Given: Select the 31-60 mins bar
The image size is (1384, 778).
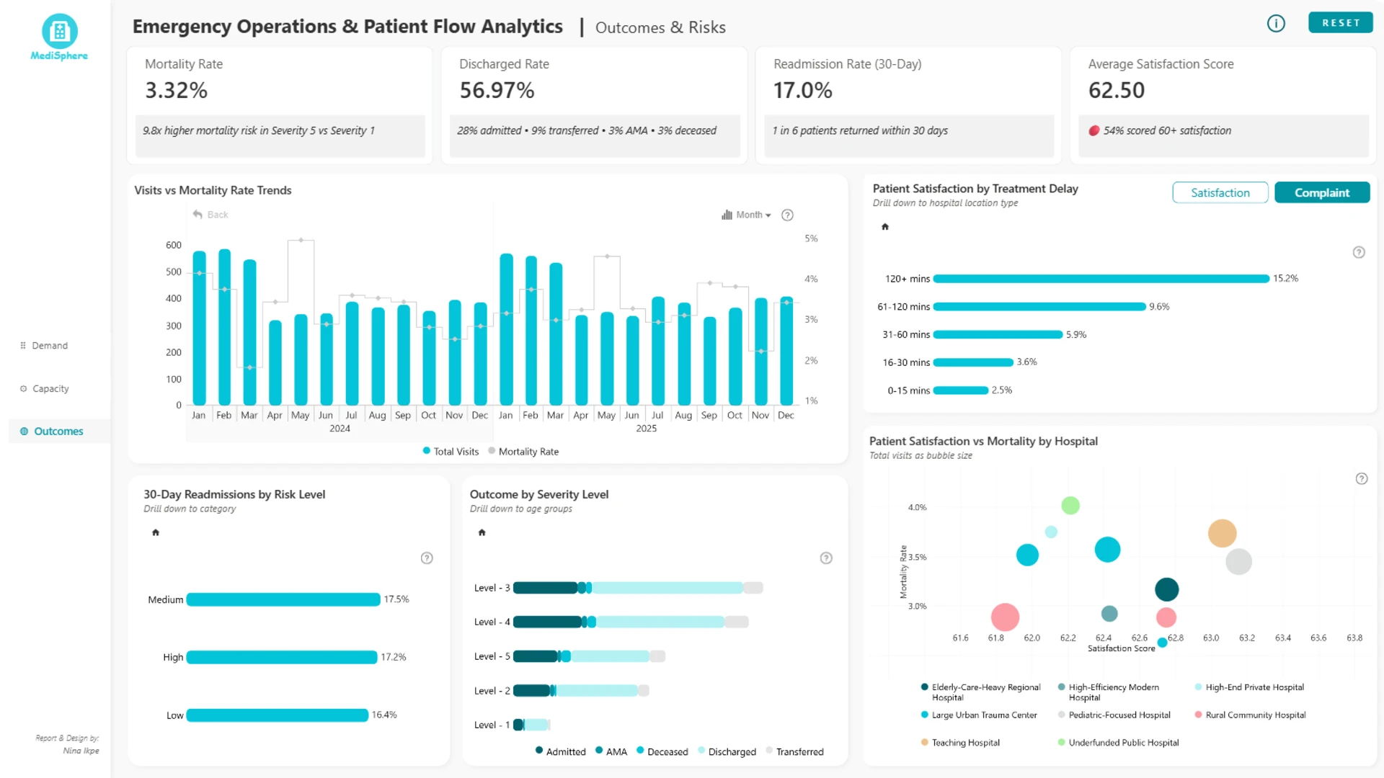Looking at the screenshot, I should pyautogui.click(x=998, y=335).
